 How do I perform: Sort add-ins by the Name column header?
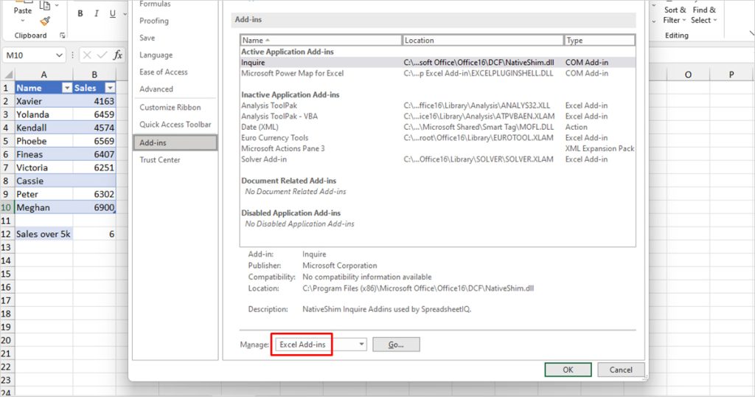point(321,41)
